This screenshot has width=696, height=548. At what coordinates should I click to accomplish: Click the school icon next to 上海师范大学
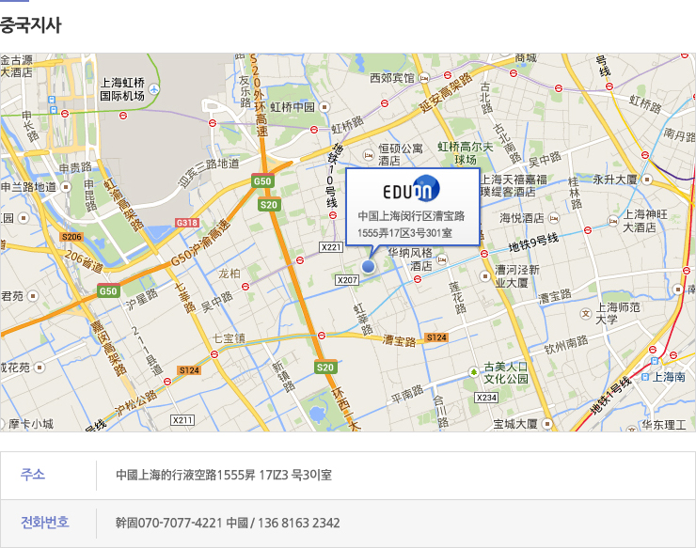point(586,313)
